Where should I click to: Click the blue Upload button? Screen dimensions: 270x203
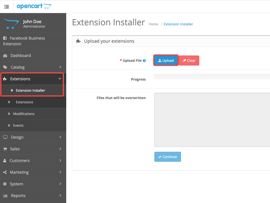pyautogui.click(x=166, y=61)
